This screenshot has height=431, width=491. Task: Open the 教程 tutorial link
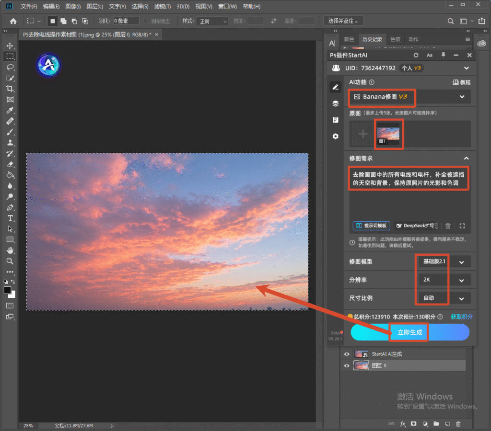click(x=462, y=82)
